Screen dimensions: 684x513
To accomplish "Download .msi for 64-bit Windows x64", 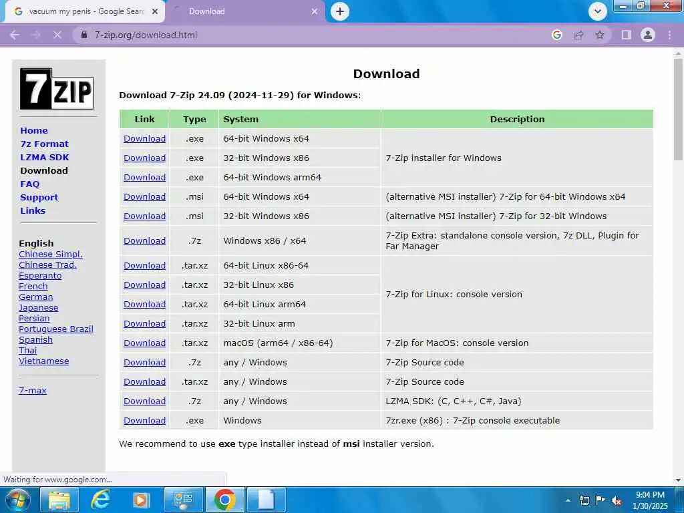I will [144, 197].
